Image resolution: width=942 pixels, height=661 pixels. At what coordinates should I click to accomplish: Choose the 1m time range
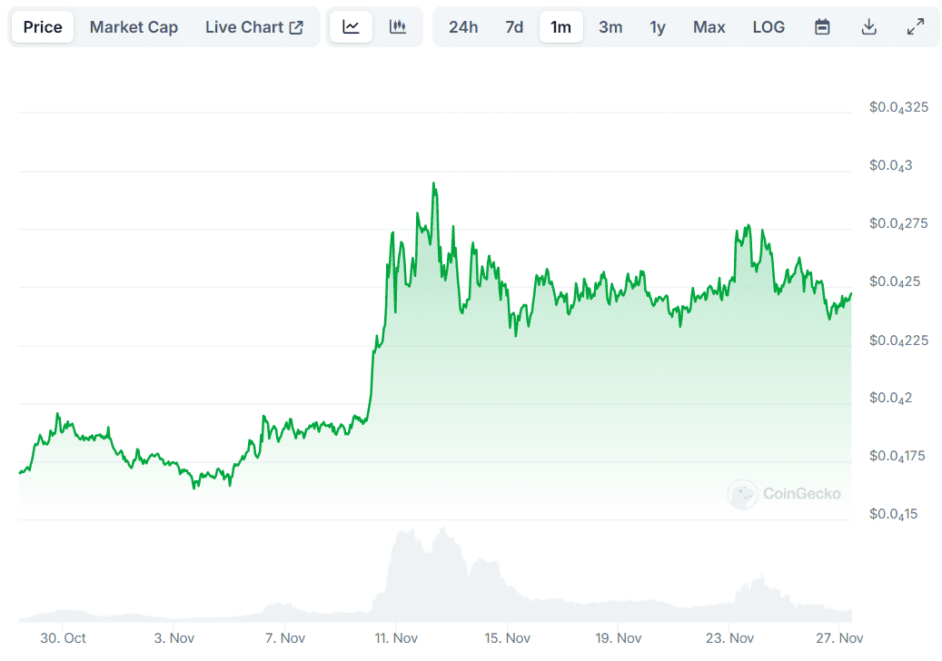point(561,27)
